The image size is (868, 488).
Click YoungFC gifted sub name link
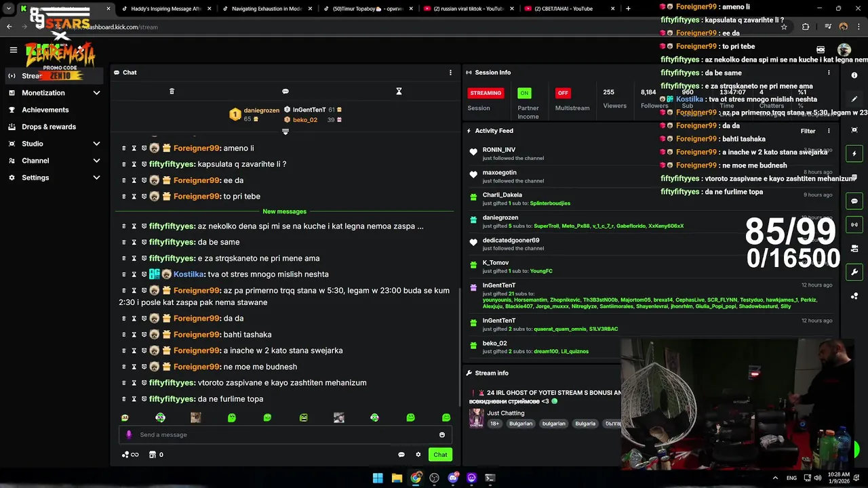[541, 271]
